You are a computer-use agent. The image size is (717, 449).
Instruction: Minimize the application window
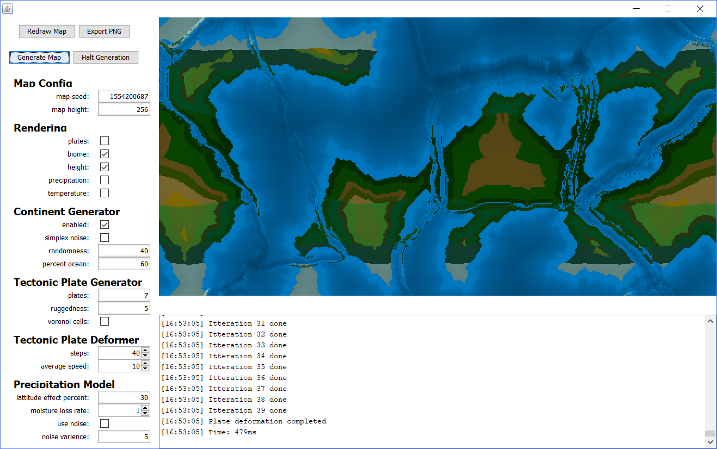point(636,9)
